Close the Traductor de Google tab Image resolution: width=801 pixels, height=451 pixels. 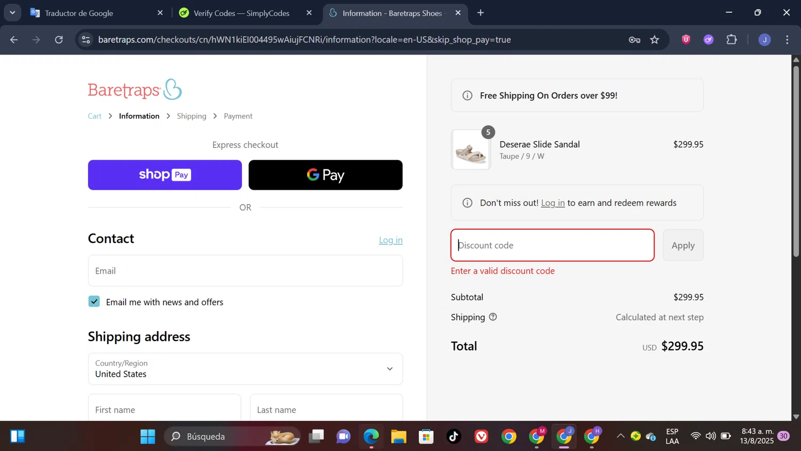160,13
